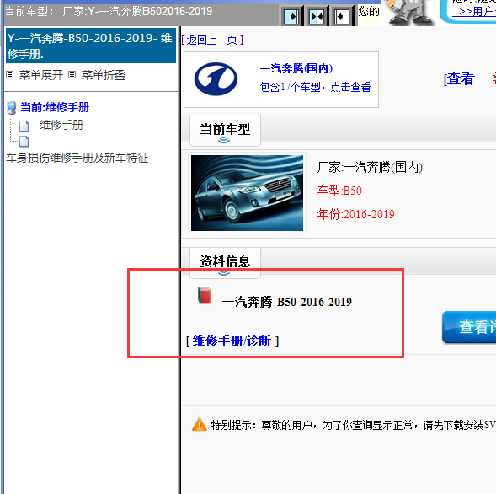Click the orange warning triangle icon

pos(200,424)
